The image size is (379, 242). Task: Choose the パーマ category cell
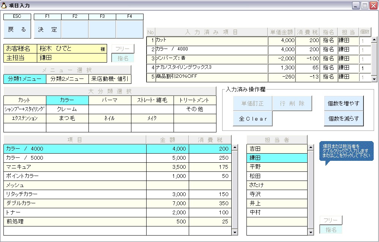(110, 100)
